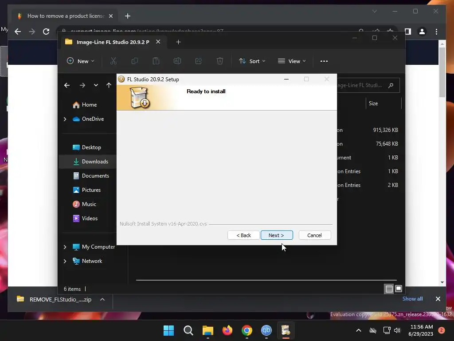Open volume control in system tray
This screenshot has height=341, width=454.
(x=397, y=330)
